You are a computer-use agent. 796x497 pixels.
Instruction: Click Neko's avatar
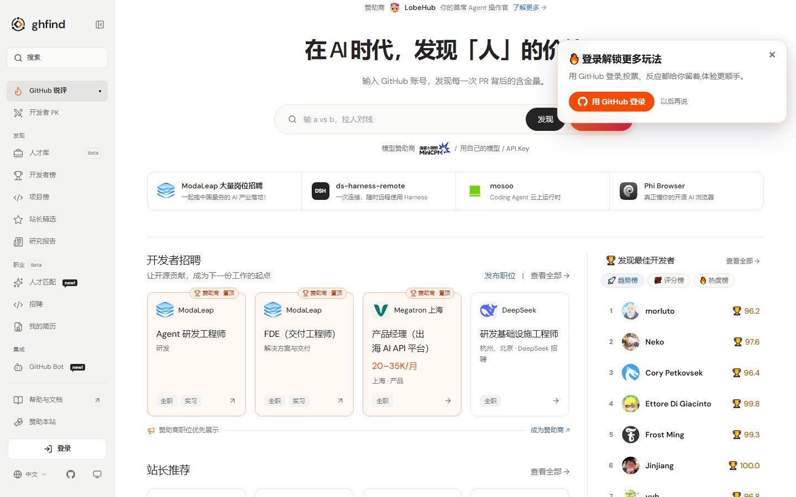click(x=630, y=342)
